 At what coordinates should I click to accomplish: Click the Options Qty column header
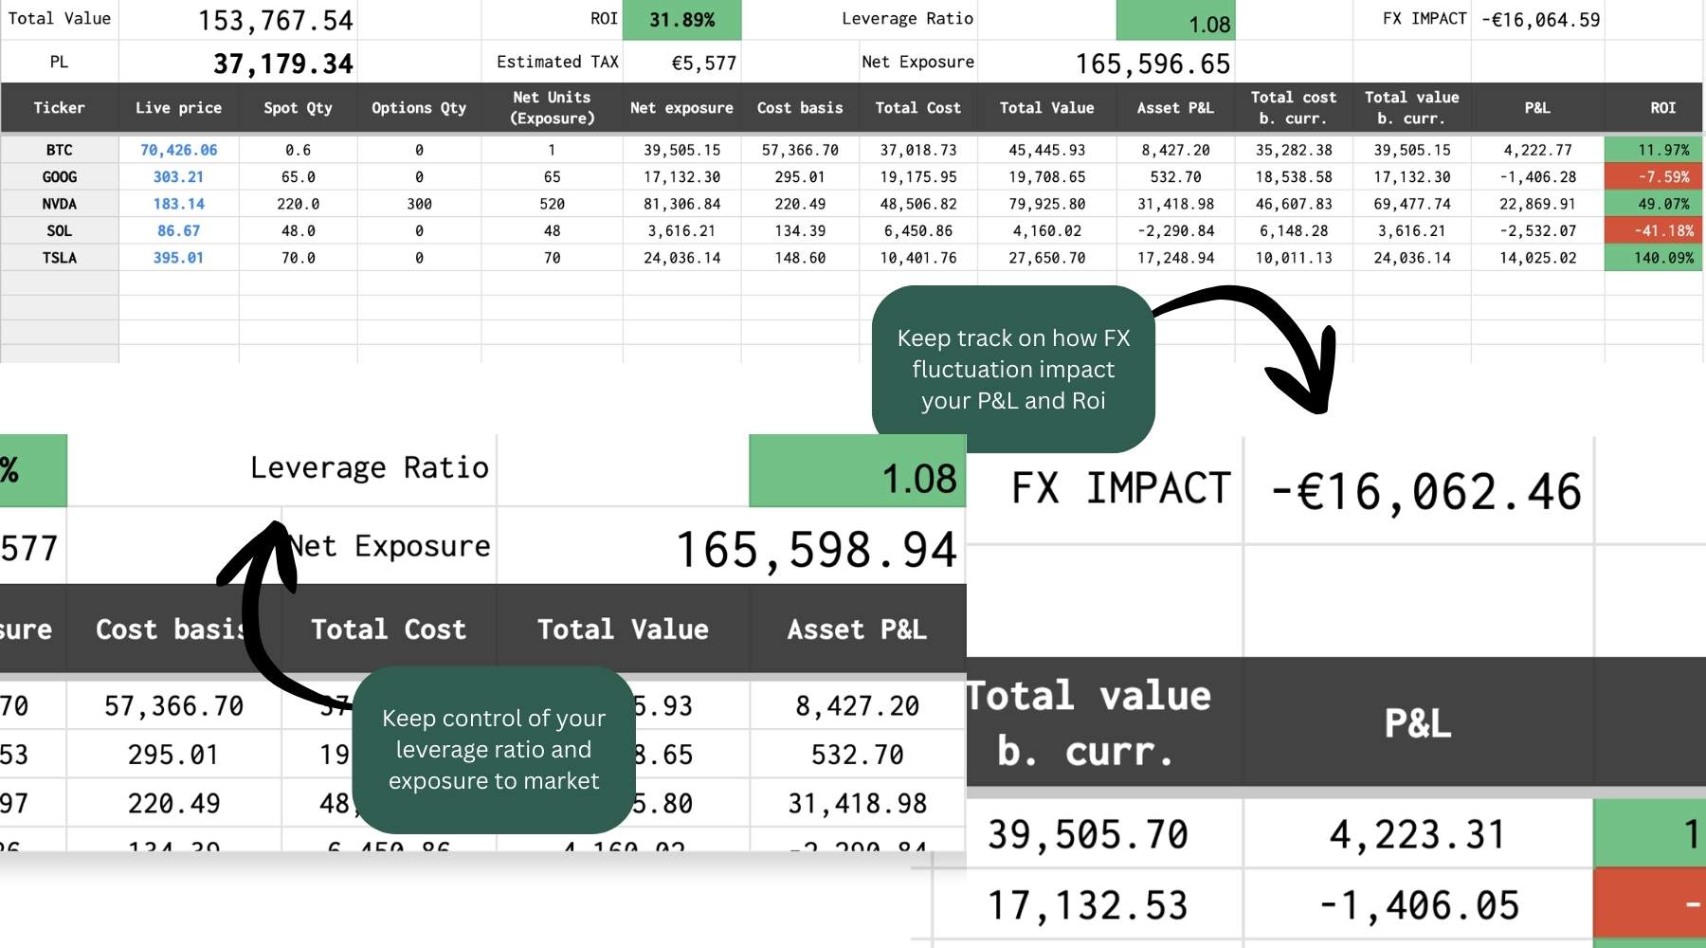pos(418,108)
